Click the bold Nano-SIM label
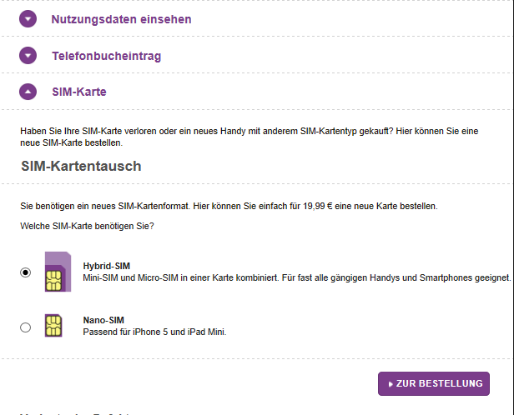514x415 pixels. (x=103, y=320)
